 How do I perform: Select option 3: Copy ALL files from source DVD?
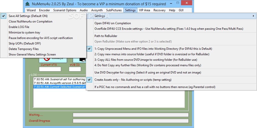pyautogui.click(x=171, y=60)
